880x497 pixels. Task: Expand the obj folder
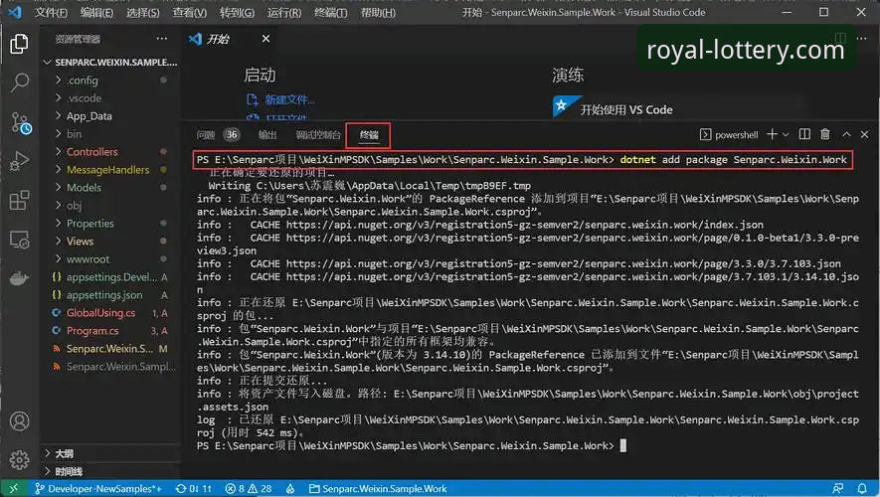pos(110,206)
